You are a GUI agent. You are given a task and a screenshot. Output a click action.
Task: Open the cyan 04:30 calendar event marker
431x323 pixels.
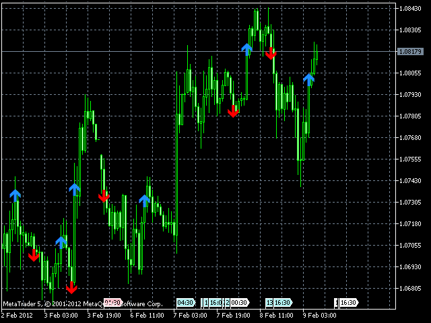(x=186, y=303)
